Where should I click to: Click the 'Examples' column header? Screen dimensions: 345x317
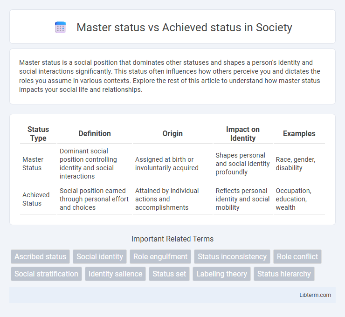tap(299, 133)
